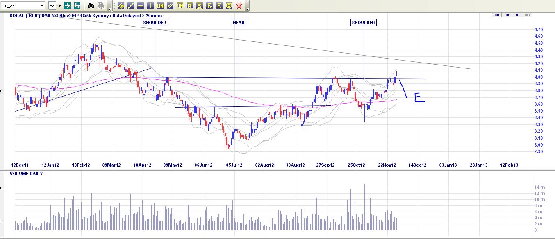Click the 4.70 price axis label
The image size is (555, 239).
[539, 30]
